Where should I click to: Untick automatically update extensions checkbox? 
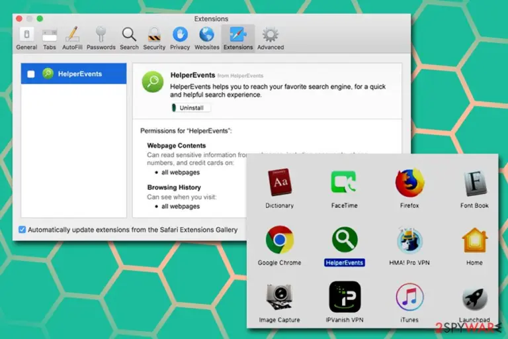tap(22, 230)
